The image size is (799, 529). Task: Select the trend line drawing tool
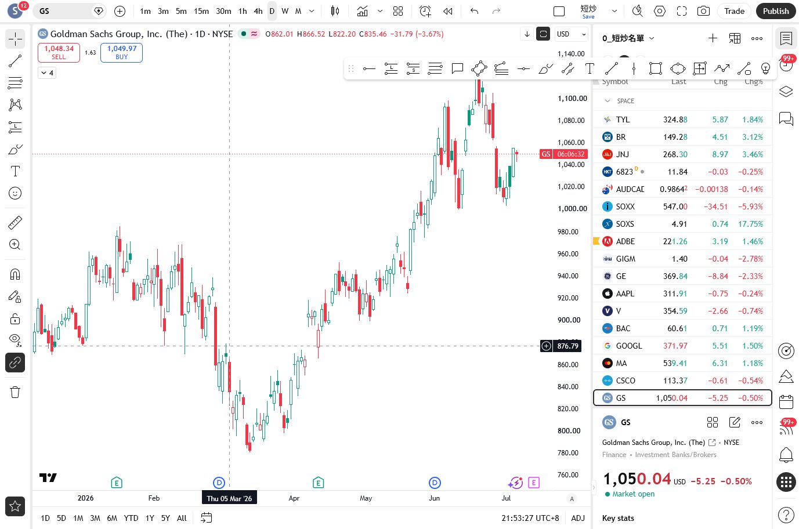pyautogui.click(x=15, y=61)
